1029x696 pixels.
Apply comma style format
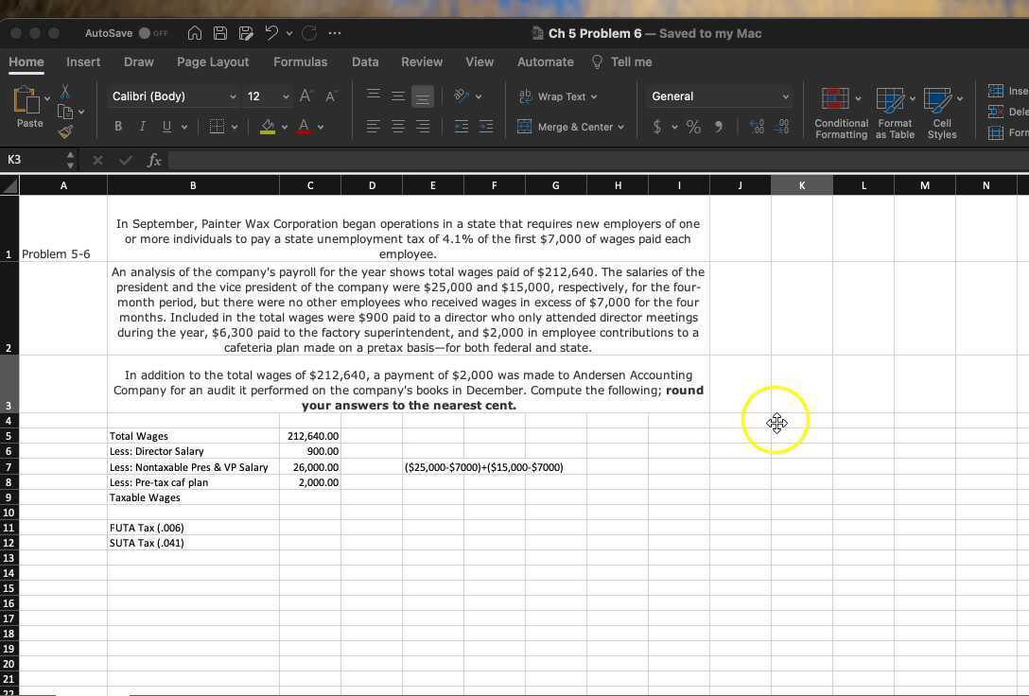(x=719, y=127)
